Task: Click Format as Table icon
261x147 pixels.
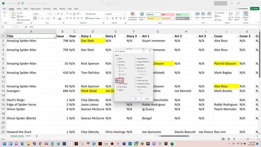Action: [142, 14]
